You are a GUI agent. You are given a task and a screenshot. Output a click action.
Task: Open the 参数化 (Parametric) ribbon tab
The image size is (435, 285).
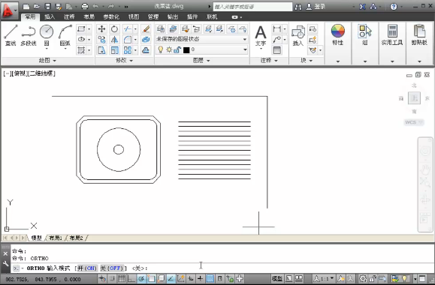[x=111, y=17]
